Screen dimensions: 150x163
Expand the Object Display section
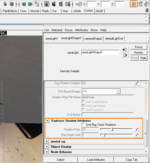pos(47,146)
